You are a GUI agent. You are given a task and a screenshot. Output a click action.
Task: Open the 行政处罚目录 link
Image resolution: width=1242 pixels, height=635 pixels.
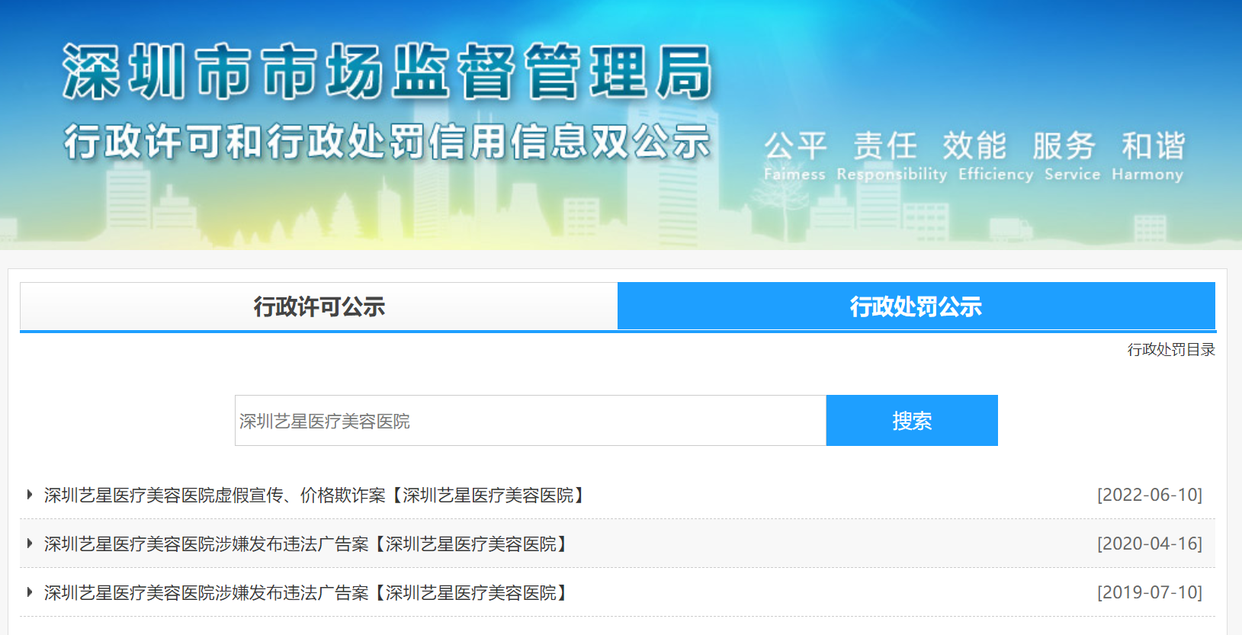1171,350
